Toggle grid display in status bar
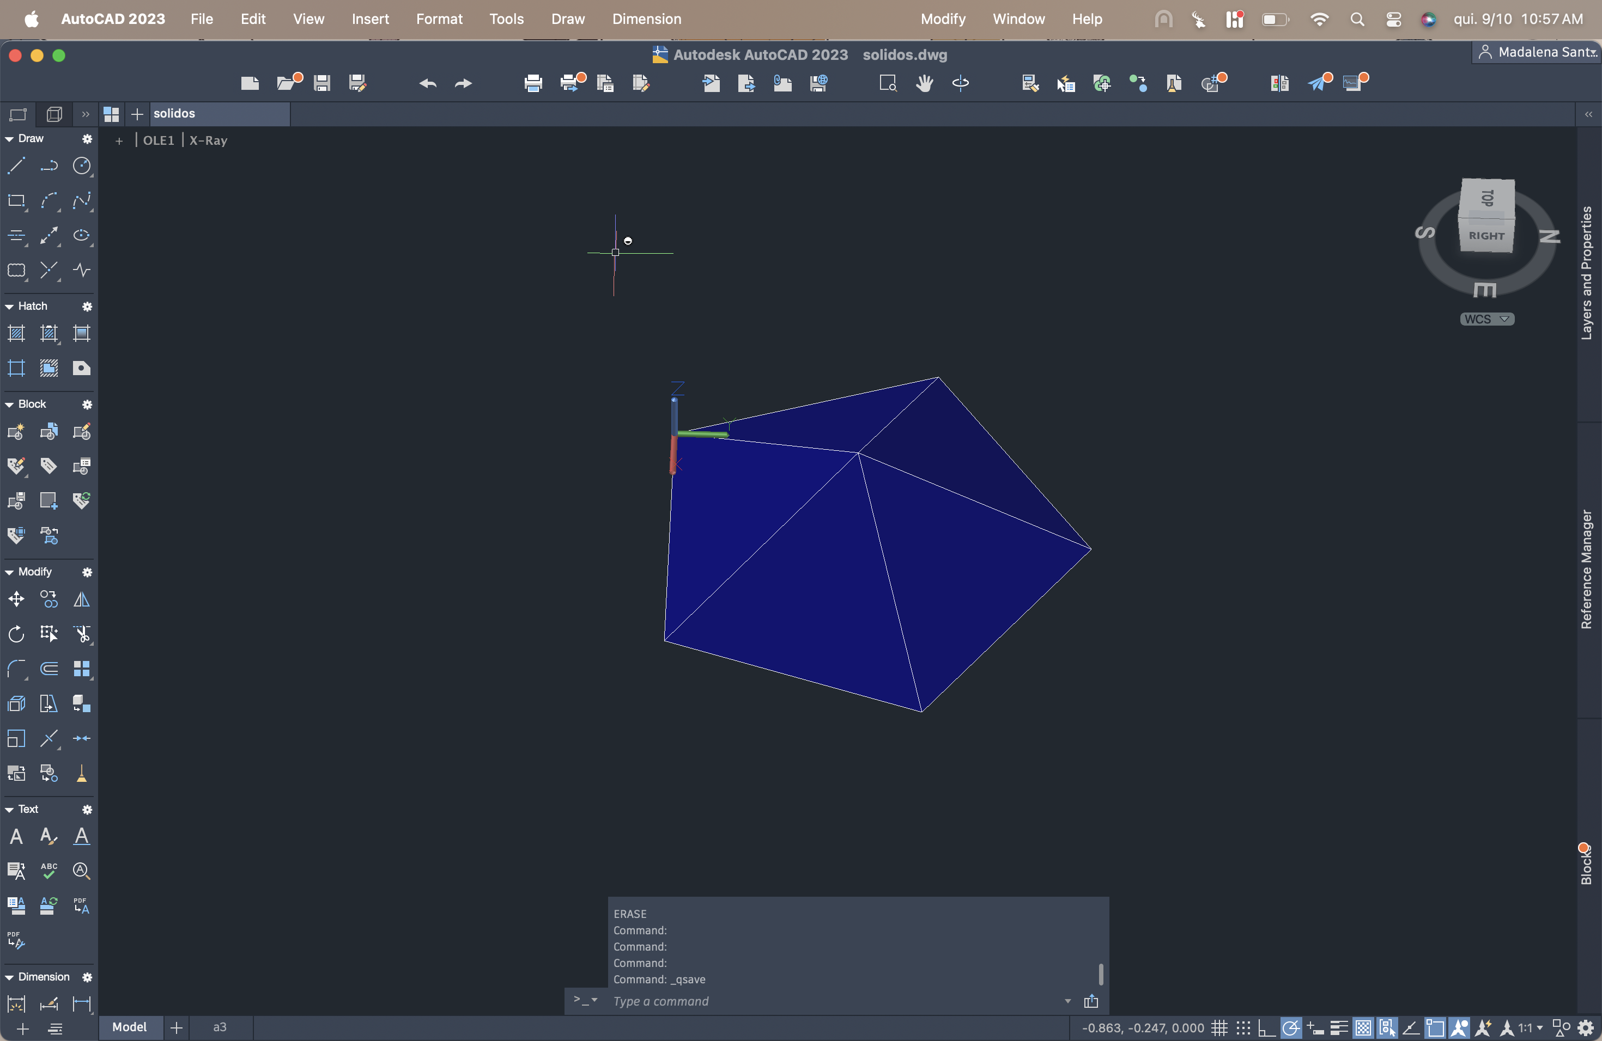This screenshot has height=1041, width=1602. point(1219,1027)
